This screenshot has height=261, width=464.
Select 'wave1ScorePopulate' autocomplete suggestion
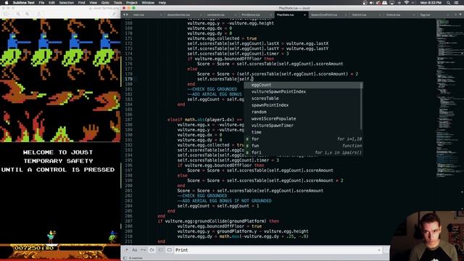coord(302,119)
